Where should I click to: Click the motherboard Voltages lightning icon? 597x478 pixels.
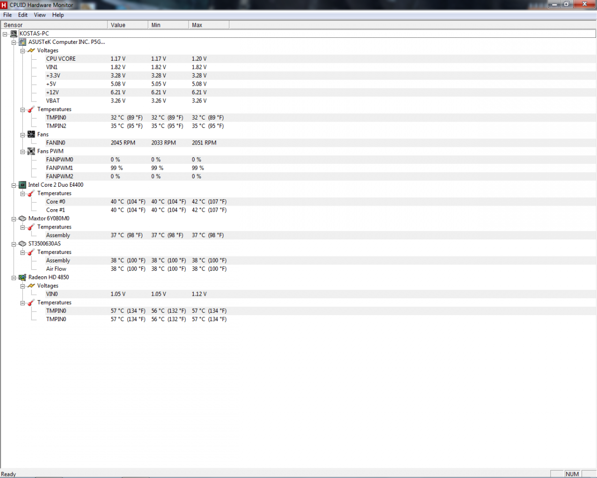tap(31, 50)
